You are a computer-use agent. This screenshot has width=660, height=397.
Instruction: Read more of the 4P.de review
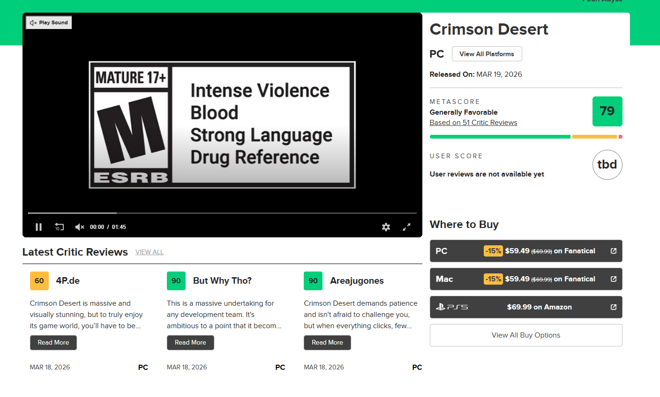pos(53,343)
